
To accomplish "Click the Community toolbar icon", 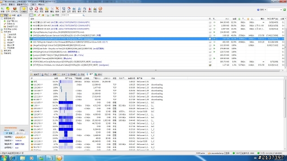I will click(95, 9).
